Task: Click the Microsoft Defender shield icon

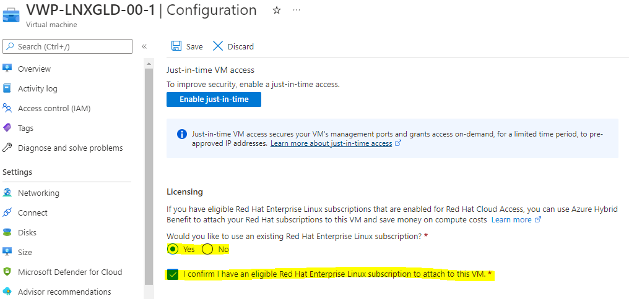Action: 7,272
